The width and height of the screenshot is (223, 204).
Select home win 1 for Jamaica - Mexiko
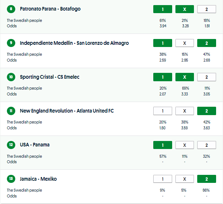tap(163, 179)
